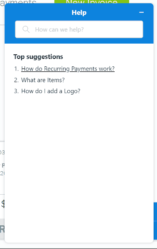This screenshot has width=157, height=249.
Task: Select the number 2 list marker
Action: coord(16,80)
